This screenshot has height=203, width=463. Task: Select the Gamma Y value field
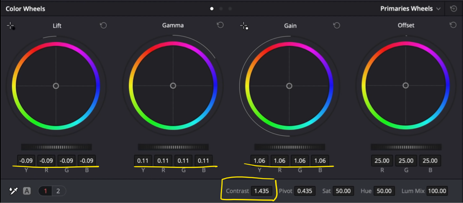tap(143, 161)
